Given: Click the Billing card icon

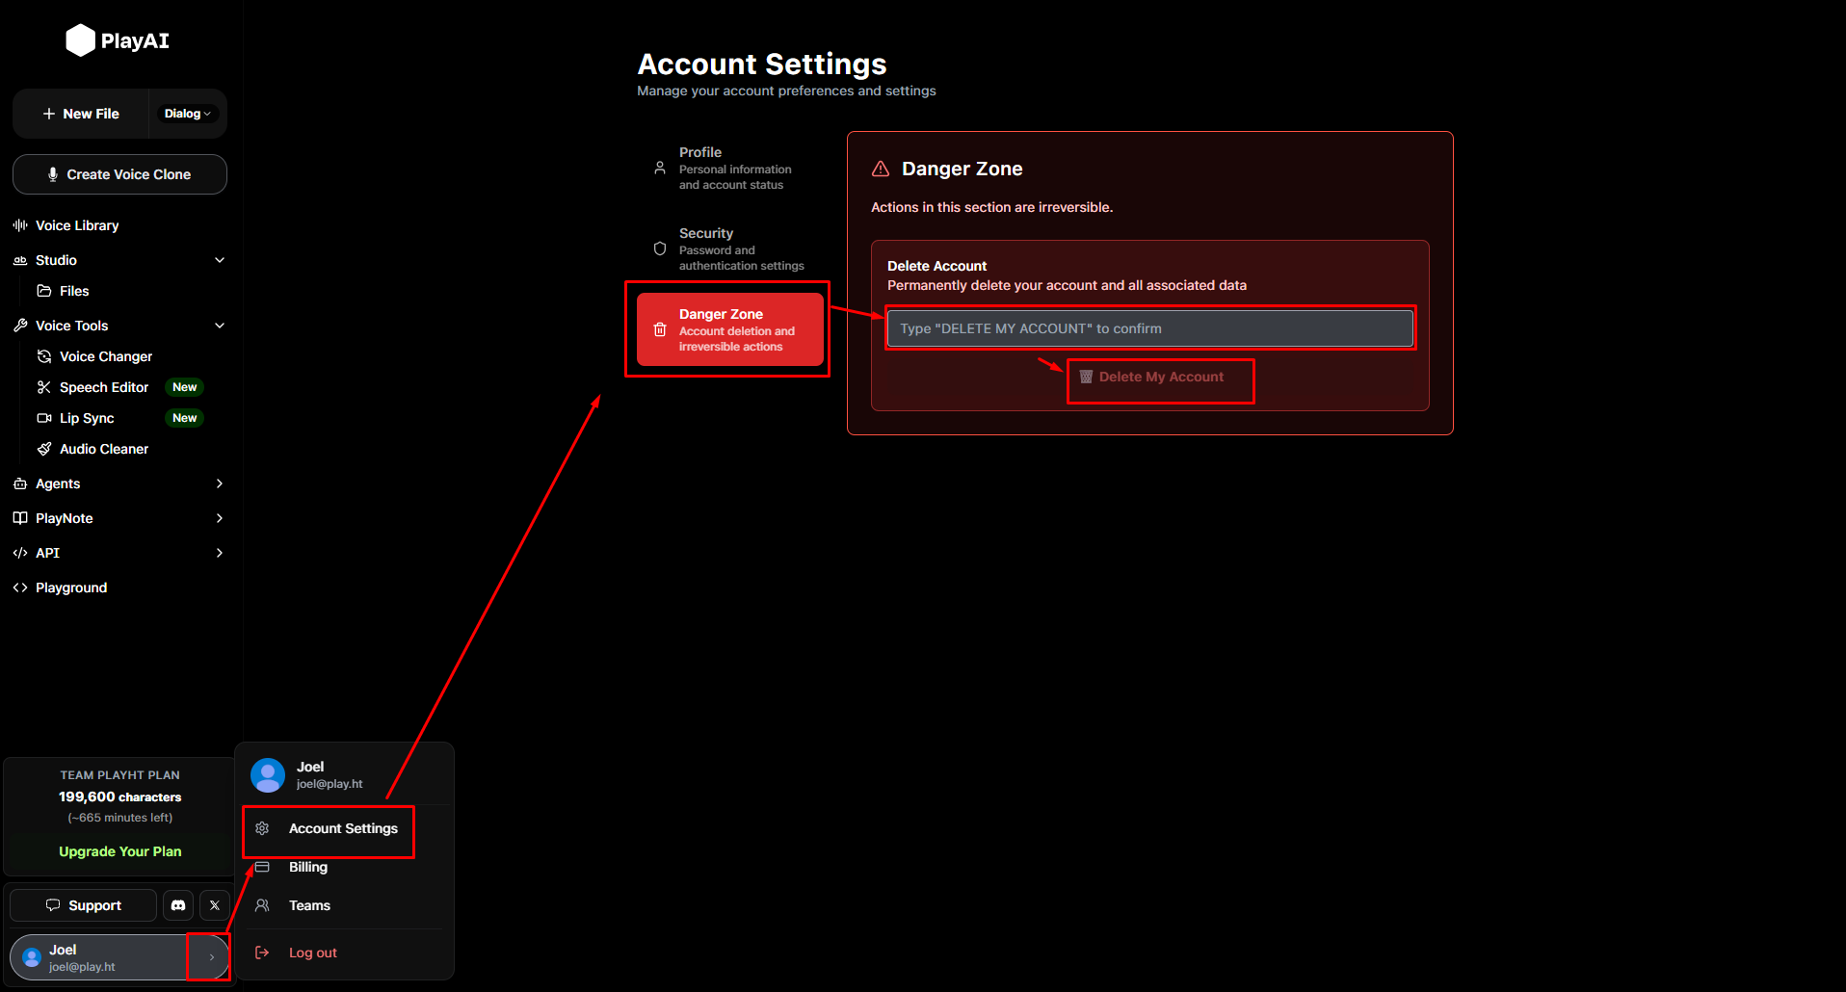Looking at the screenshot, I should coord(262,867).
